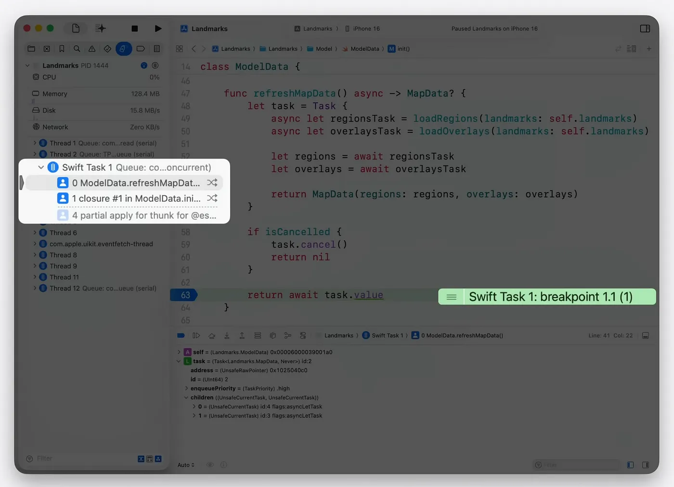Expand Thread 6 disclosure arrow

coord(35,233)
